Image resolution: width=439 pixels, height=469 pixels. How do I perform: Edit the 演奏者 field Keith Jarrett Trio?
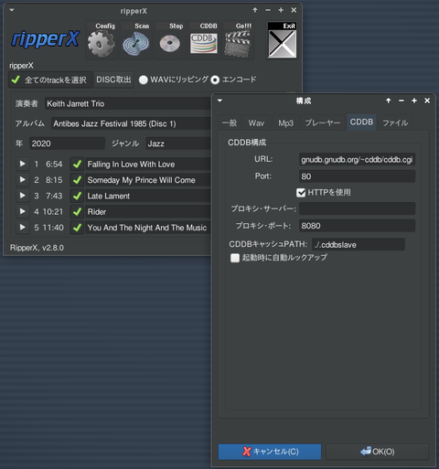(127, 103)
